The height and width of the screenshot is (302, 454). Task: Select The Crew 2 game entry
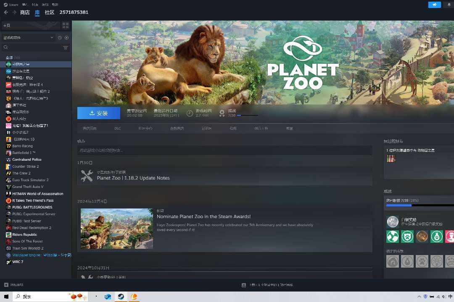click(21, 173)
